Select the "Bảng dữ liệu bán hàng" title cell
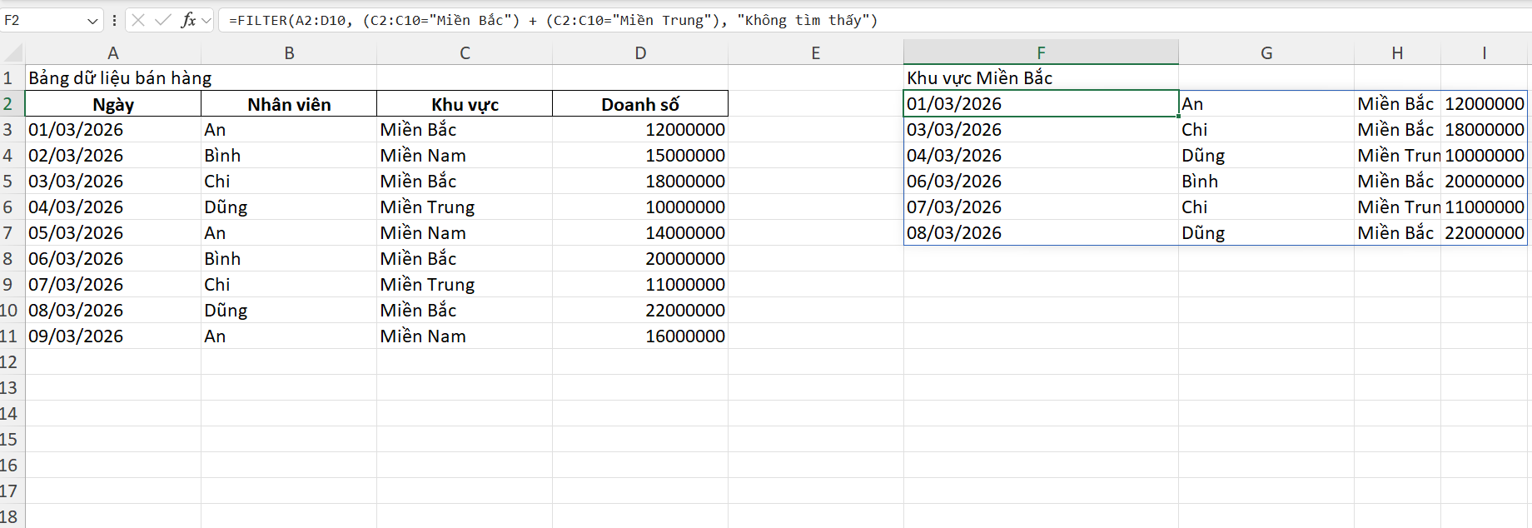The image size is (1532, 528). pos(113,78)
